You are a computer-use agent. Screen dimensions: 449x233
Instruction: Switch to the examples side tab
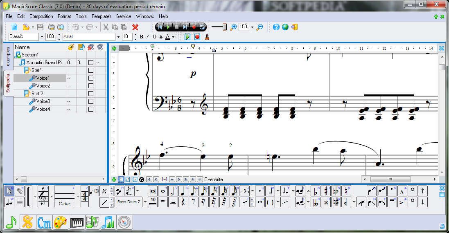(x=8, y=56)
